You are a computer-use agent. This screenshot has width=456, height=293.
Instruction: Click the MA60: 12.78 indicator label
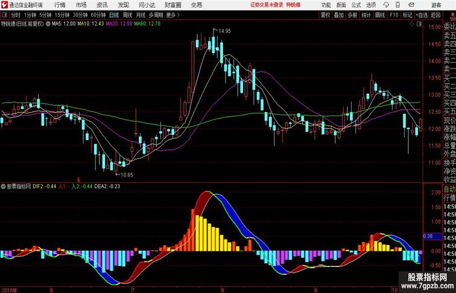[147, 24]
